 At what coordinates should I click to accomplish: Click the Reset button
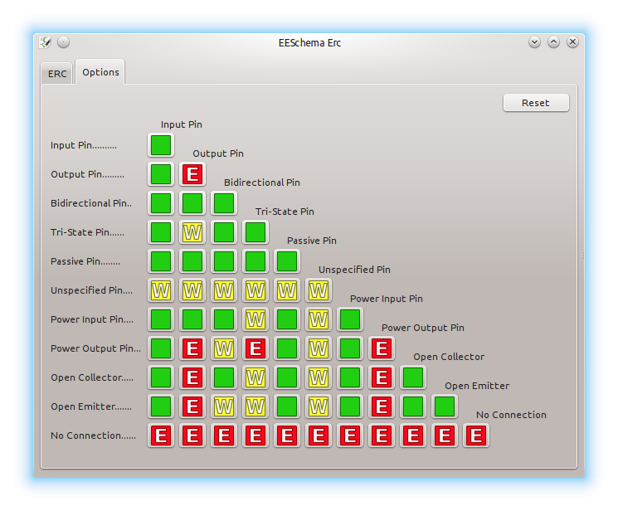click(x=536, y=103)
